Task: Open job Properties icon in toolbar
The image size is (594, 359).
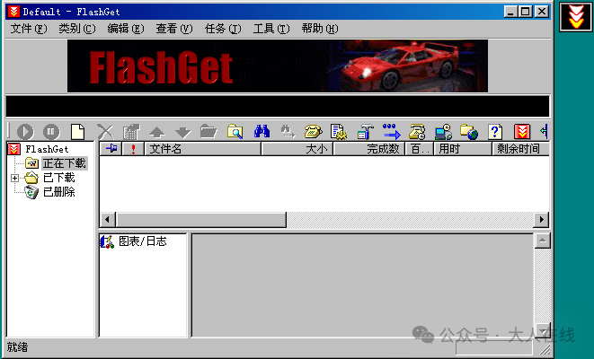Action: (x=131, y=132)
